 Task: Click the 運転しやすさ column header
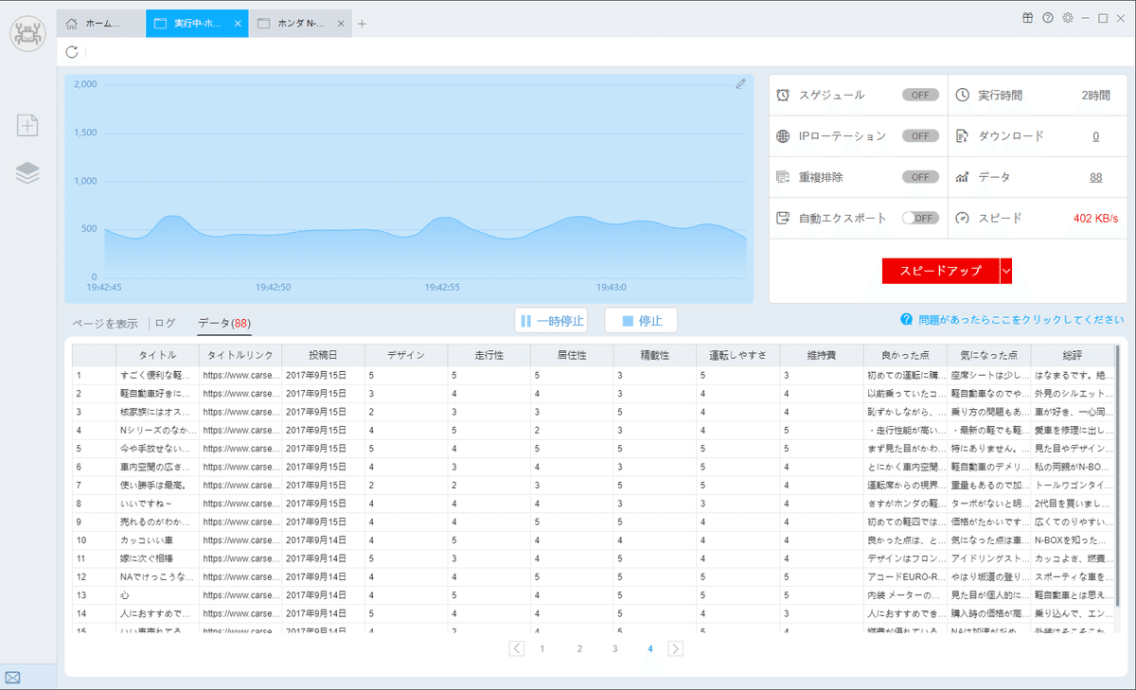pyautogui.click(x=738, y=355)
